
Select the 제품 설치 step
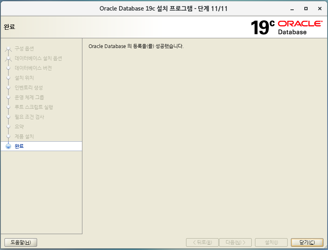click(x=24, y=136)
